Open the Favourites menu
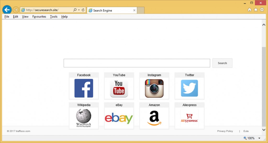The width and height of the screenshot is (268, 143). click(39, 16)
